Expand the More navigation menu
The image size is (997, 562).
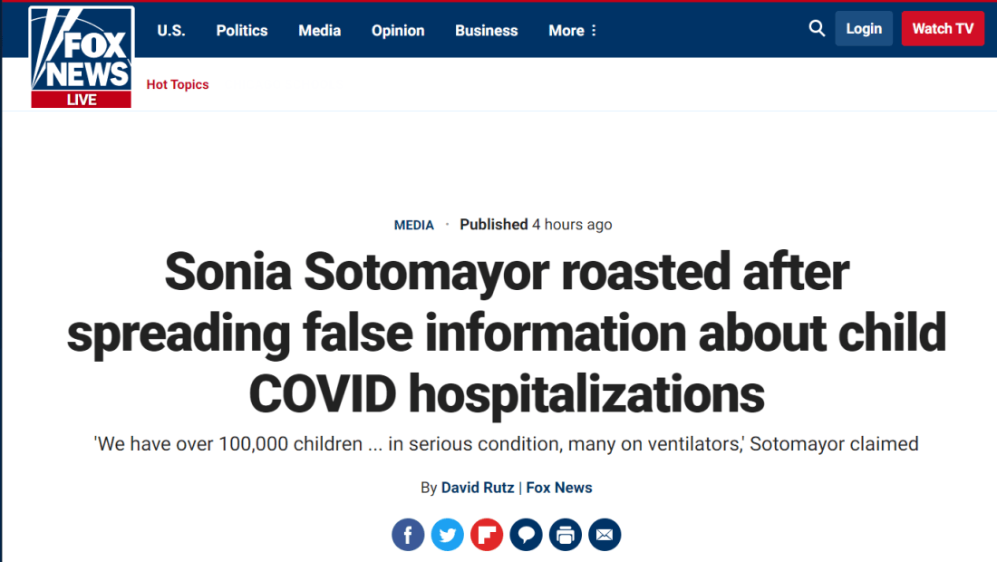coord(573,31)
